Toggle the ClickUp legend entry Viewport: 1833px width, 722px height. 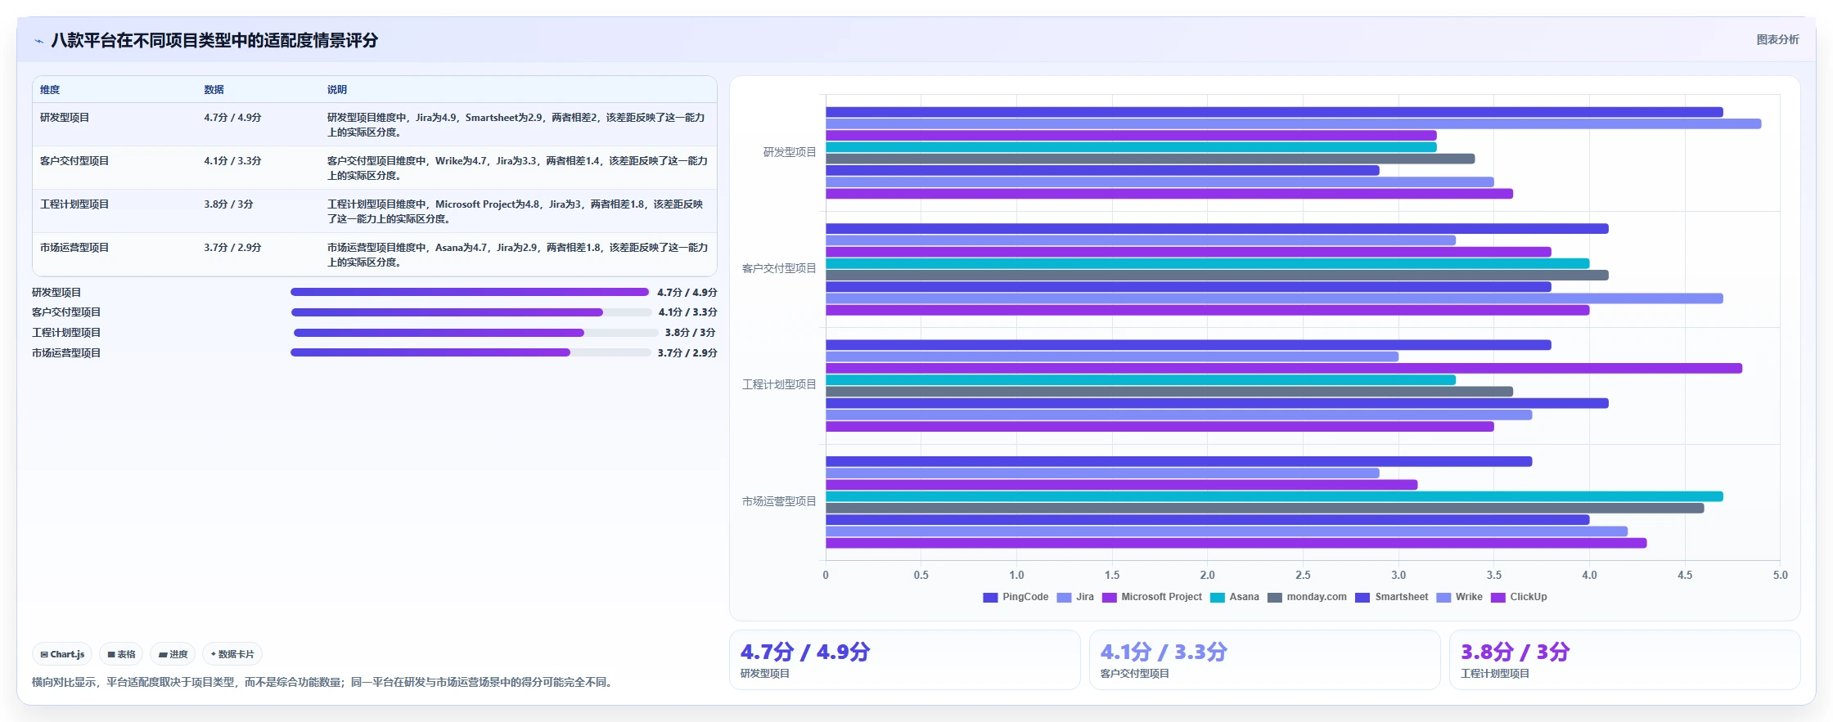point(1519,597)
